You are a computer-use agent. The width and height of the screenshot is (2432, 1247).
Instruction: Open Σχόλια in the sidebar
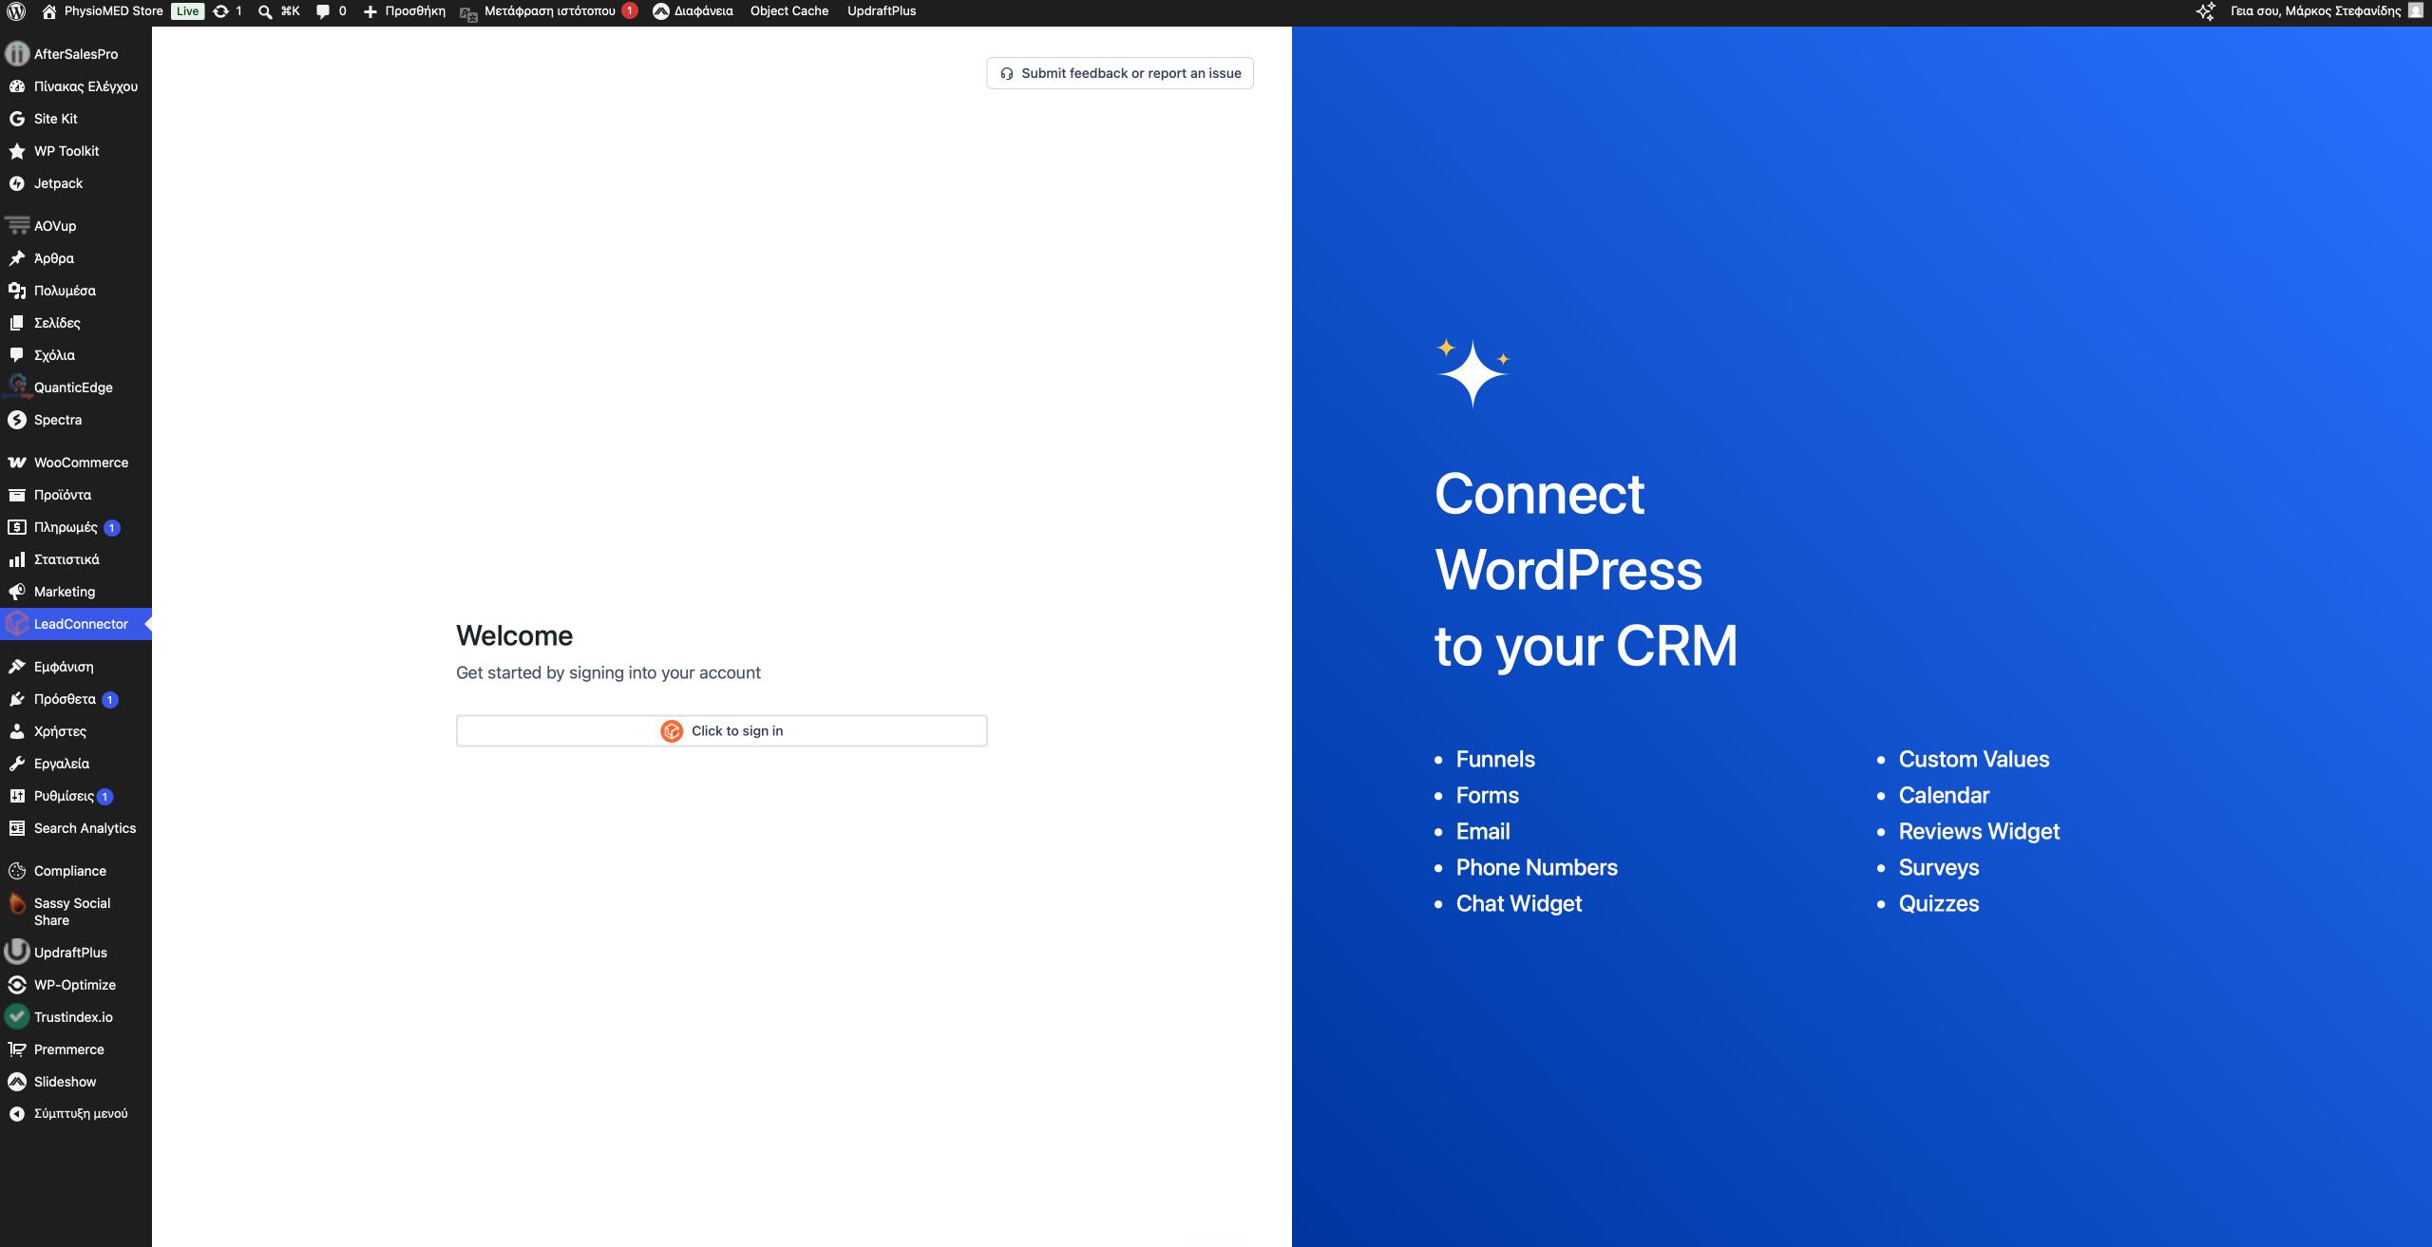[x=76, y=355]
